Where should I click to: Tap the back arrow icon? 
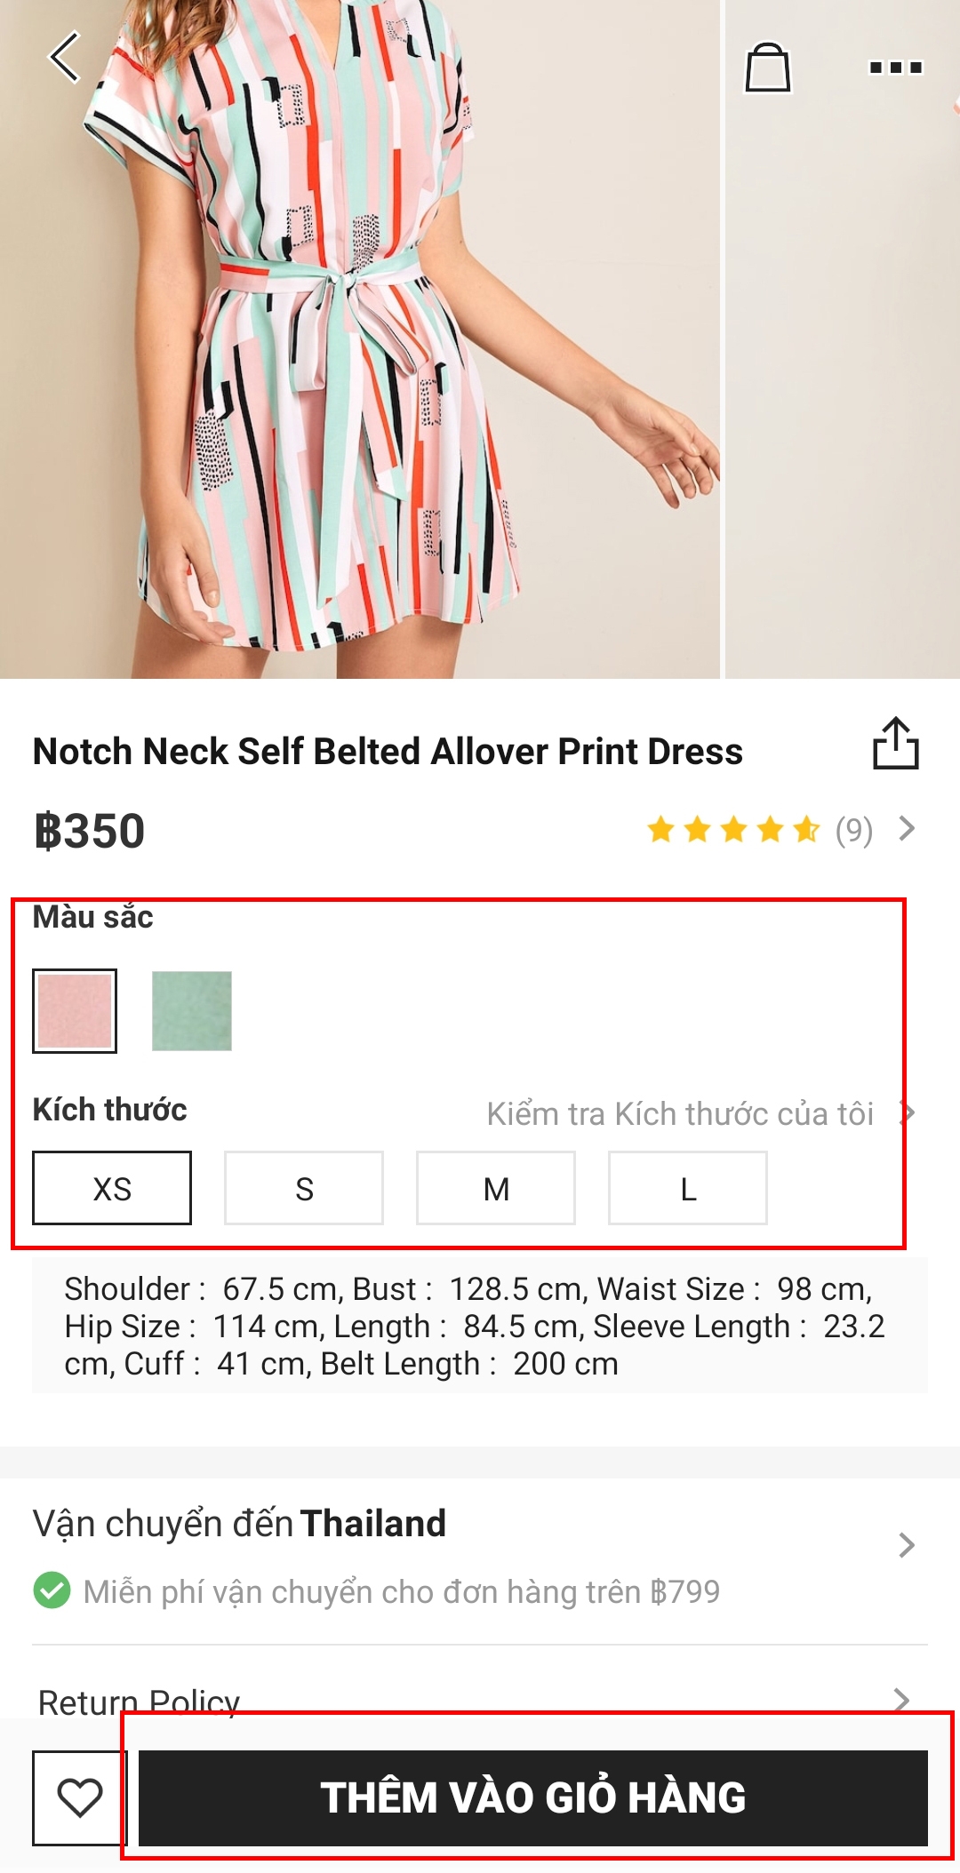point(65,58)
